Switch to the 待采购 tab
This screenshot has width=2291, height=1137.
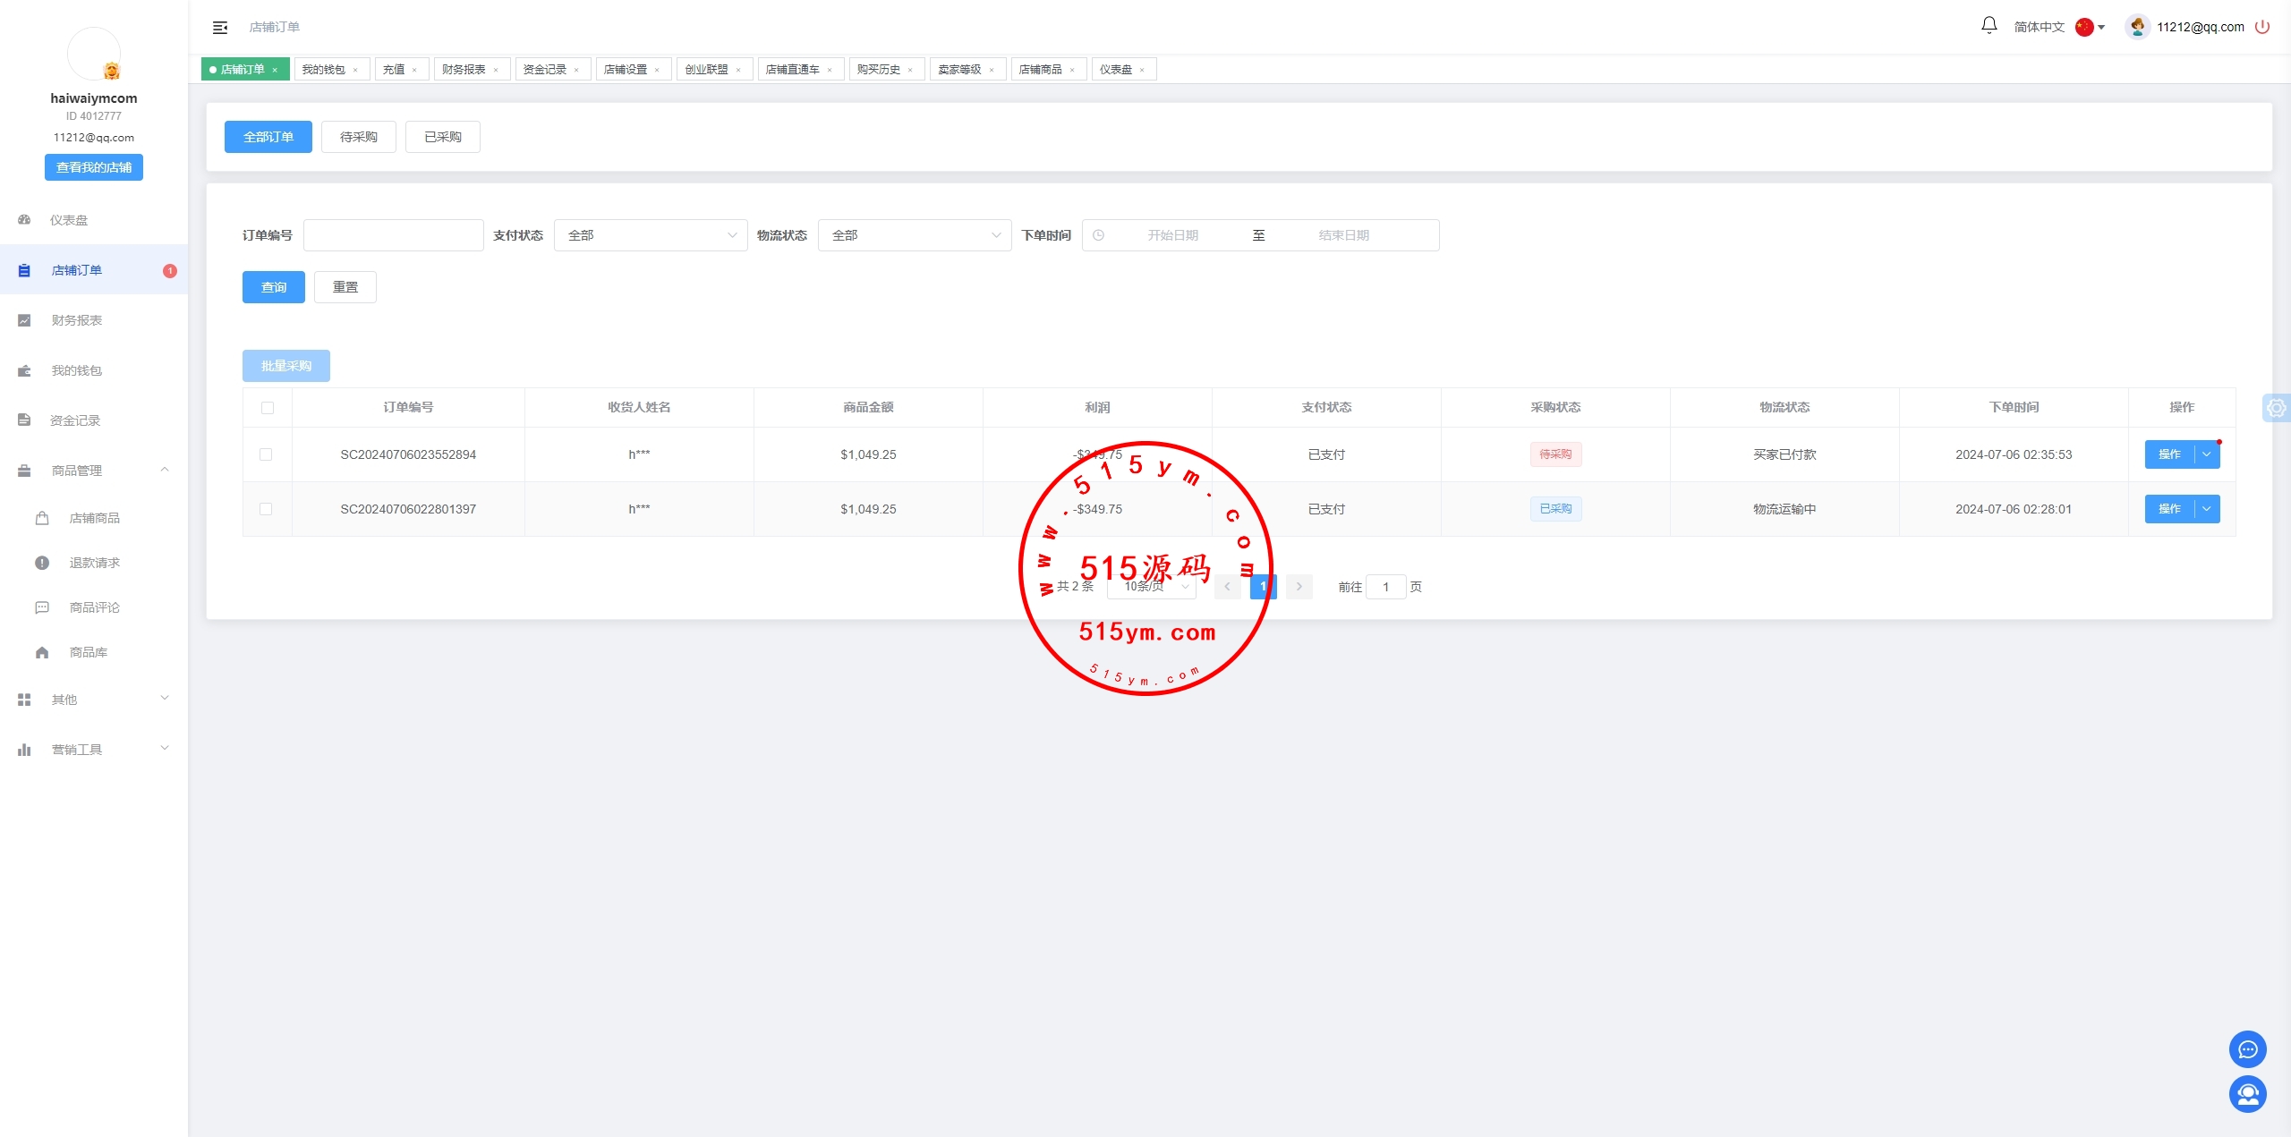point(358,137)
